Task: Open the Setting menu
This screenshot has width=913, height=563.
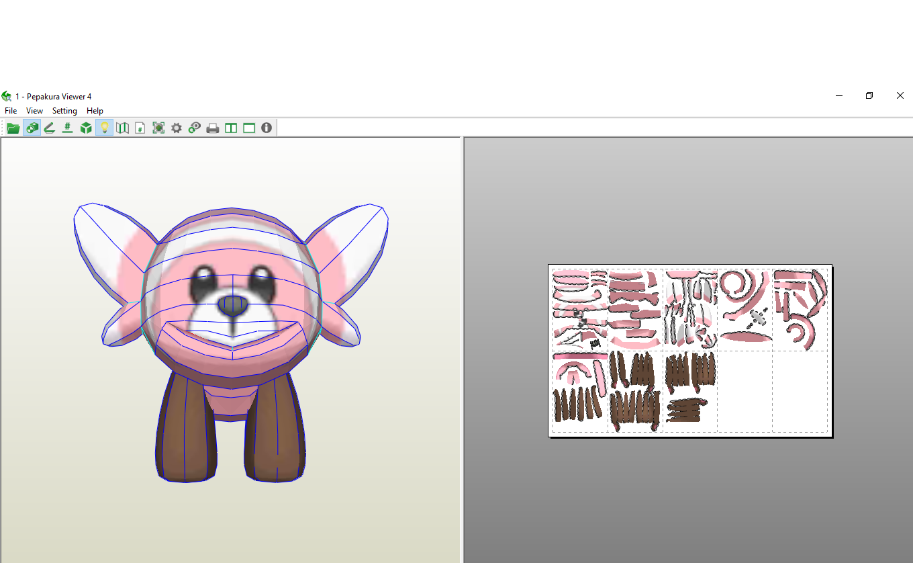Action: point(64,111)
